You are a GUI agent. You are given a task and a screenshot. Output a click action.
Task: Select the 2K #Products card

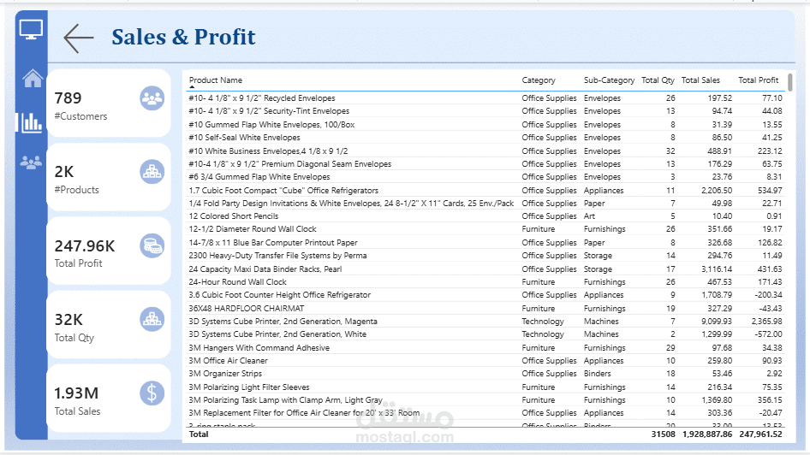[109, 177]
